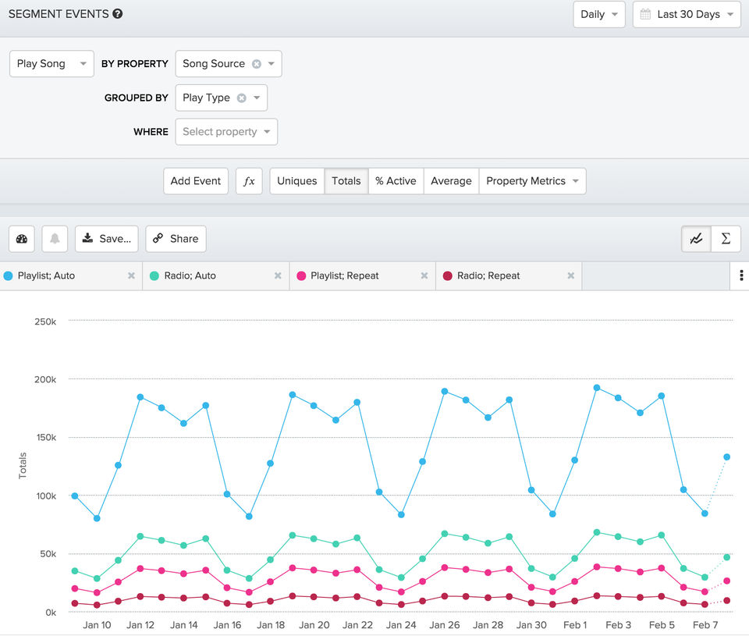Click the alert bell icon
The image size is (749, 636).
[55, 239]
